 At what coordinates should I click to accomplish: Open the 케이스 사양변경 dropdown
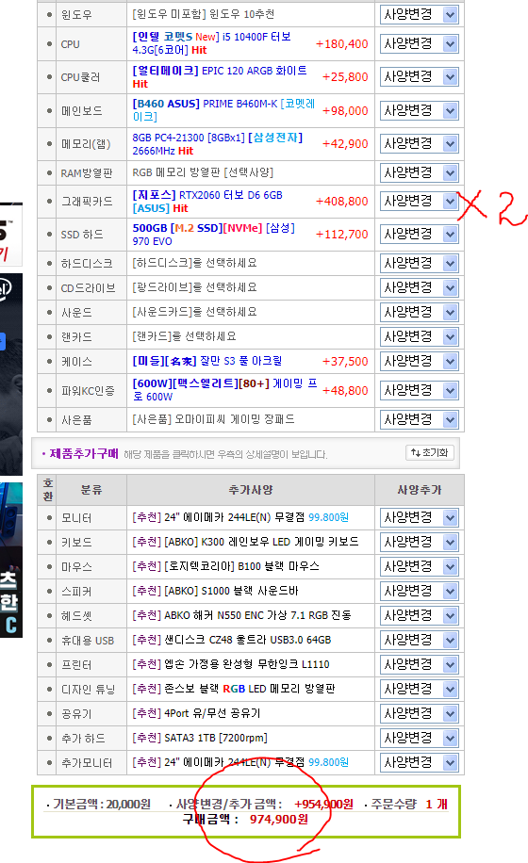[419, 361]
